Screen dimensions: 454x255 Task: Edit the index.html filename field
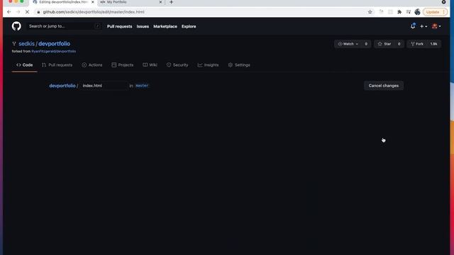tap(104, 86)
